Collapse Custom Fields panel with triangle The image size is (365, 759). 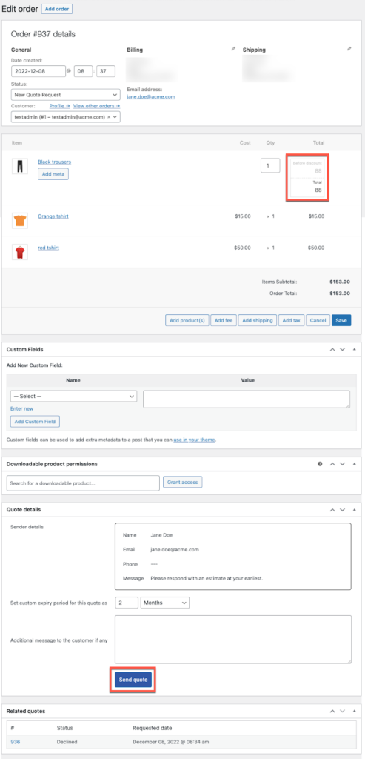tap(355, 349)
